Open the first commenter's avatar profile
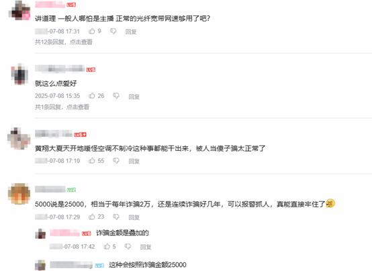The width and height of the screenshot is (372, 271). 19,10
